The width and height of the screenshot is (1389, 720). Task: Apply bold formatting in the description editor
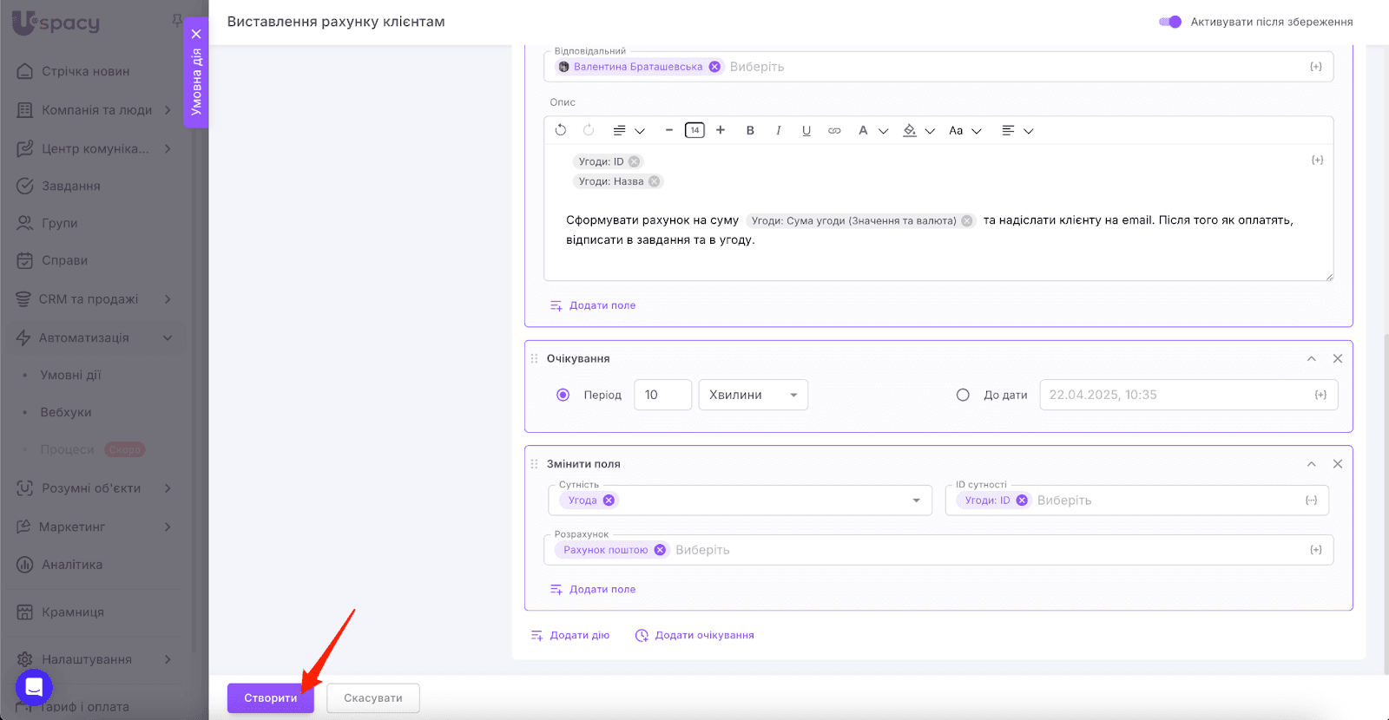750,130
